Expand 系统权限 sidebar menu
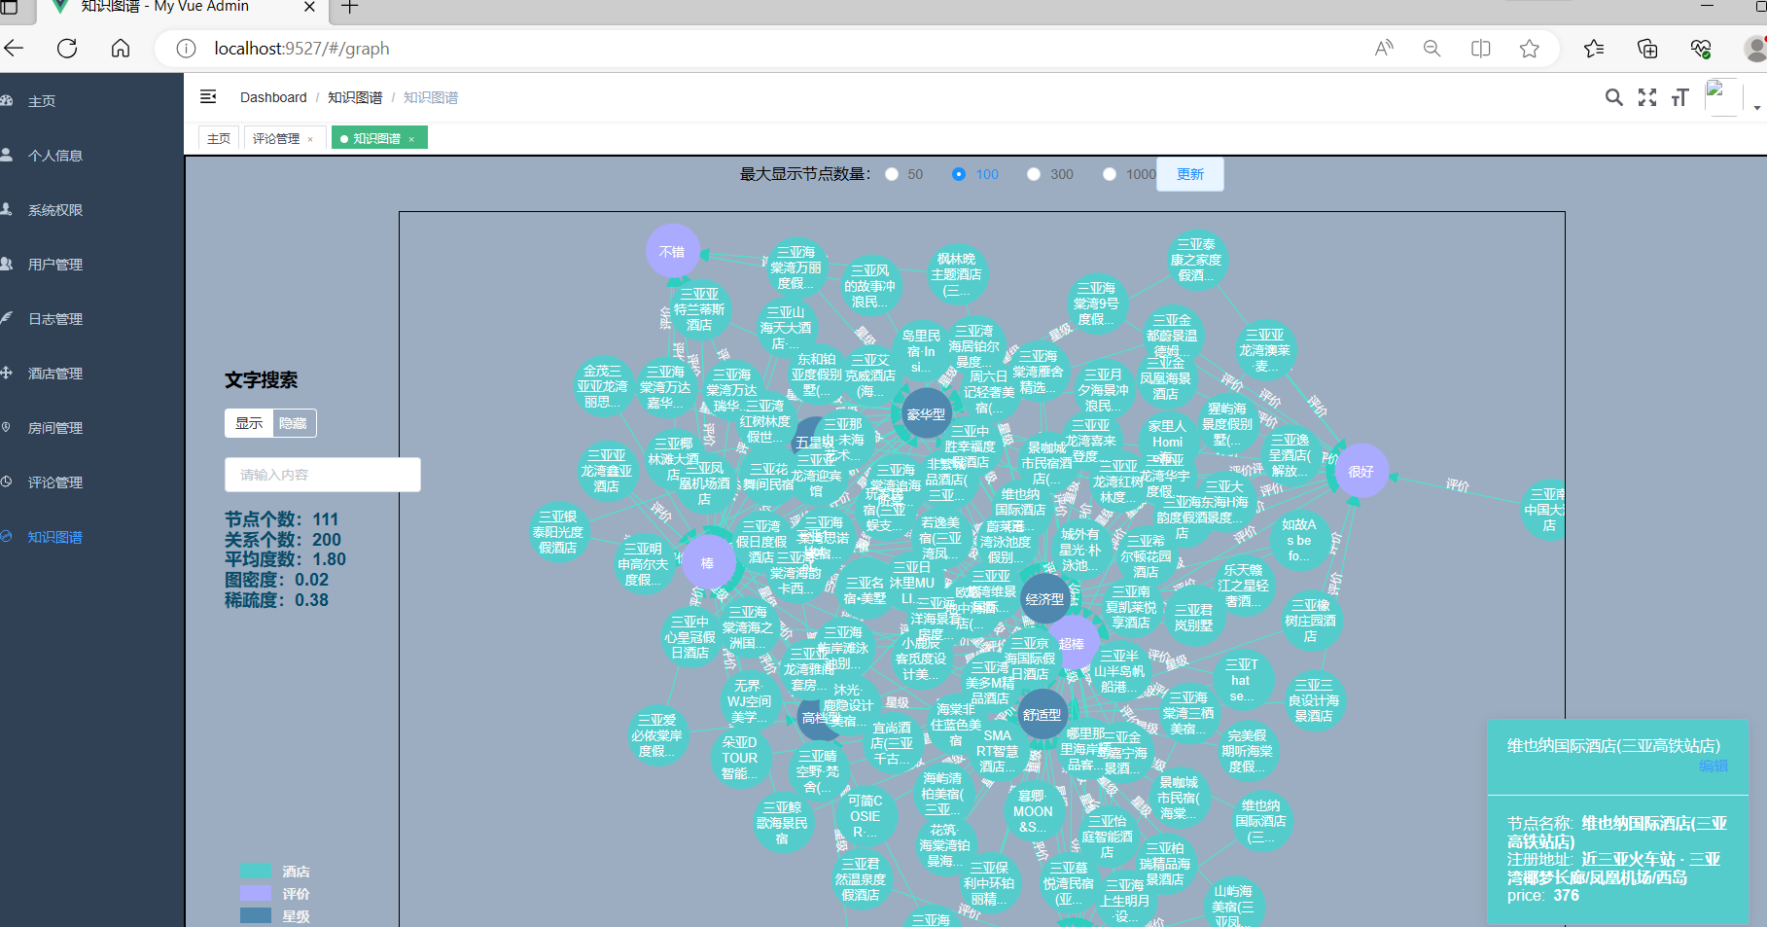The height and width of the screenshot is (927, 1767). 55,210
